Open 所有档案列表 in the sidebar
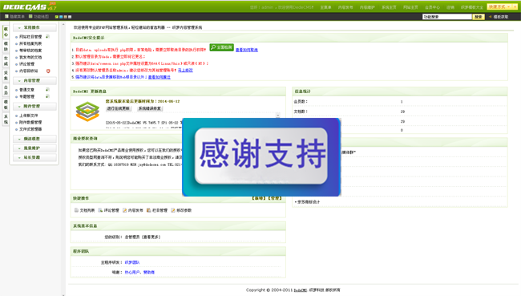Screen dimensions: 521x296 click(x=30, y=43)
